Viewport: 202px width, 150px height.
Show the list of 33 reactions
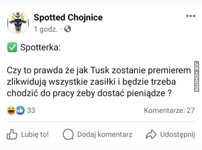click(31, 110)
